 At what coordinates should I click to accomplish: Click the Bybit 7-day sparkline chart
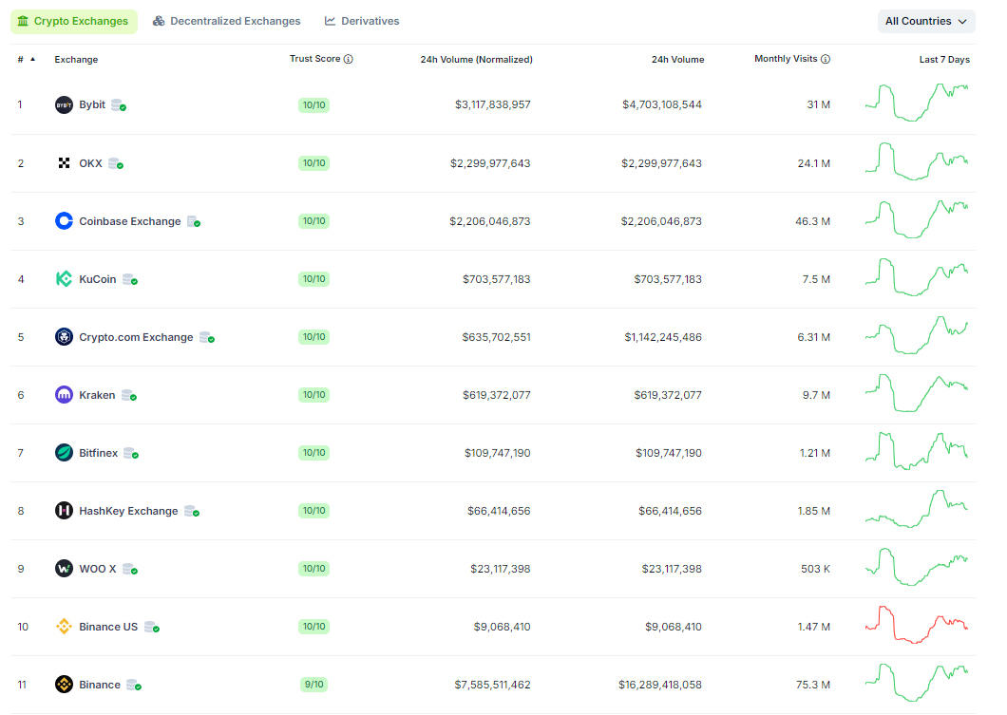(x=917, y=102)
